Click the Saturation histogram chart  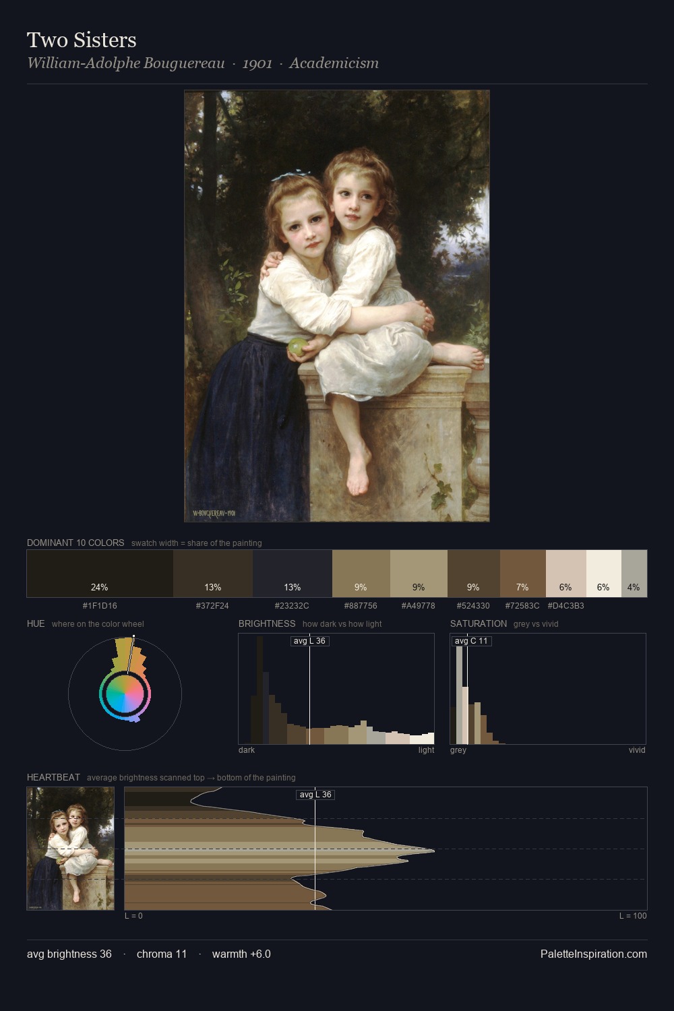tap(548, 689)
